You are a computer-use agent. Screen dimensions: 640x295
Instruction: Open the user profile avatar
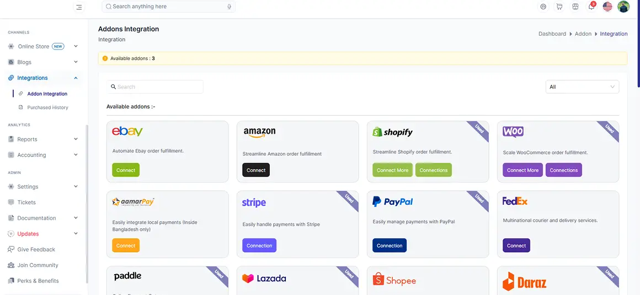click(623, 7)
